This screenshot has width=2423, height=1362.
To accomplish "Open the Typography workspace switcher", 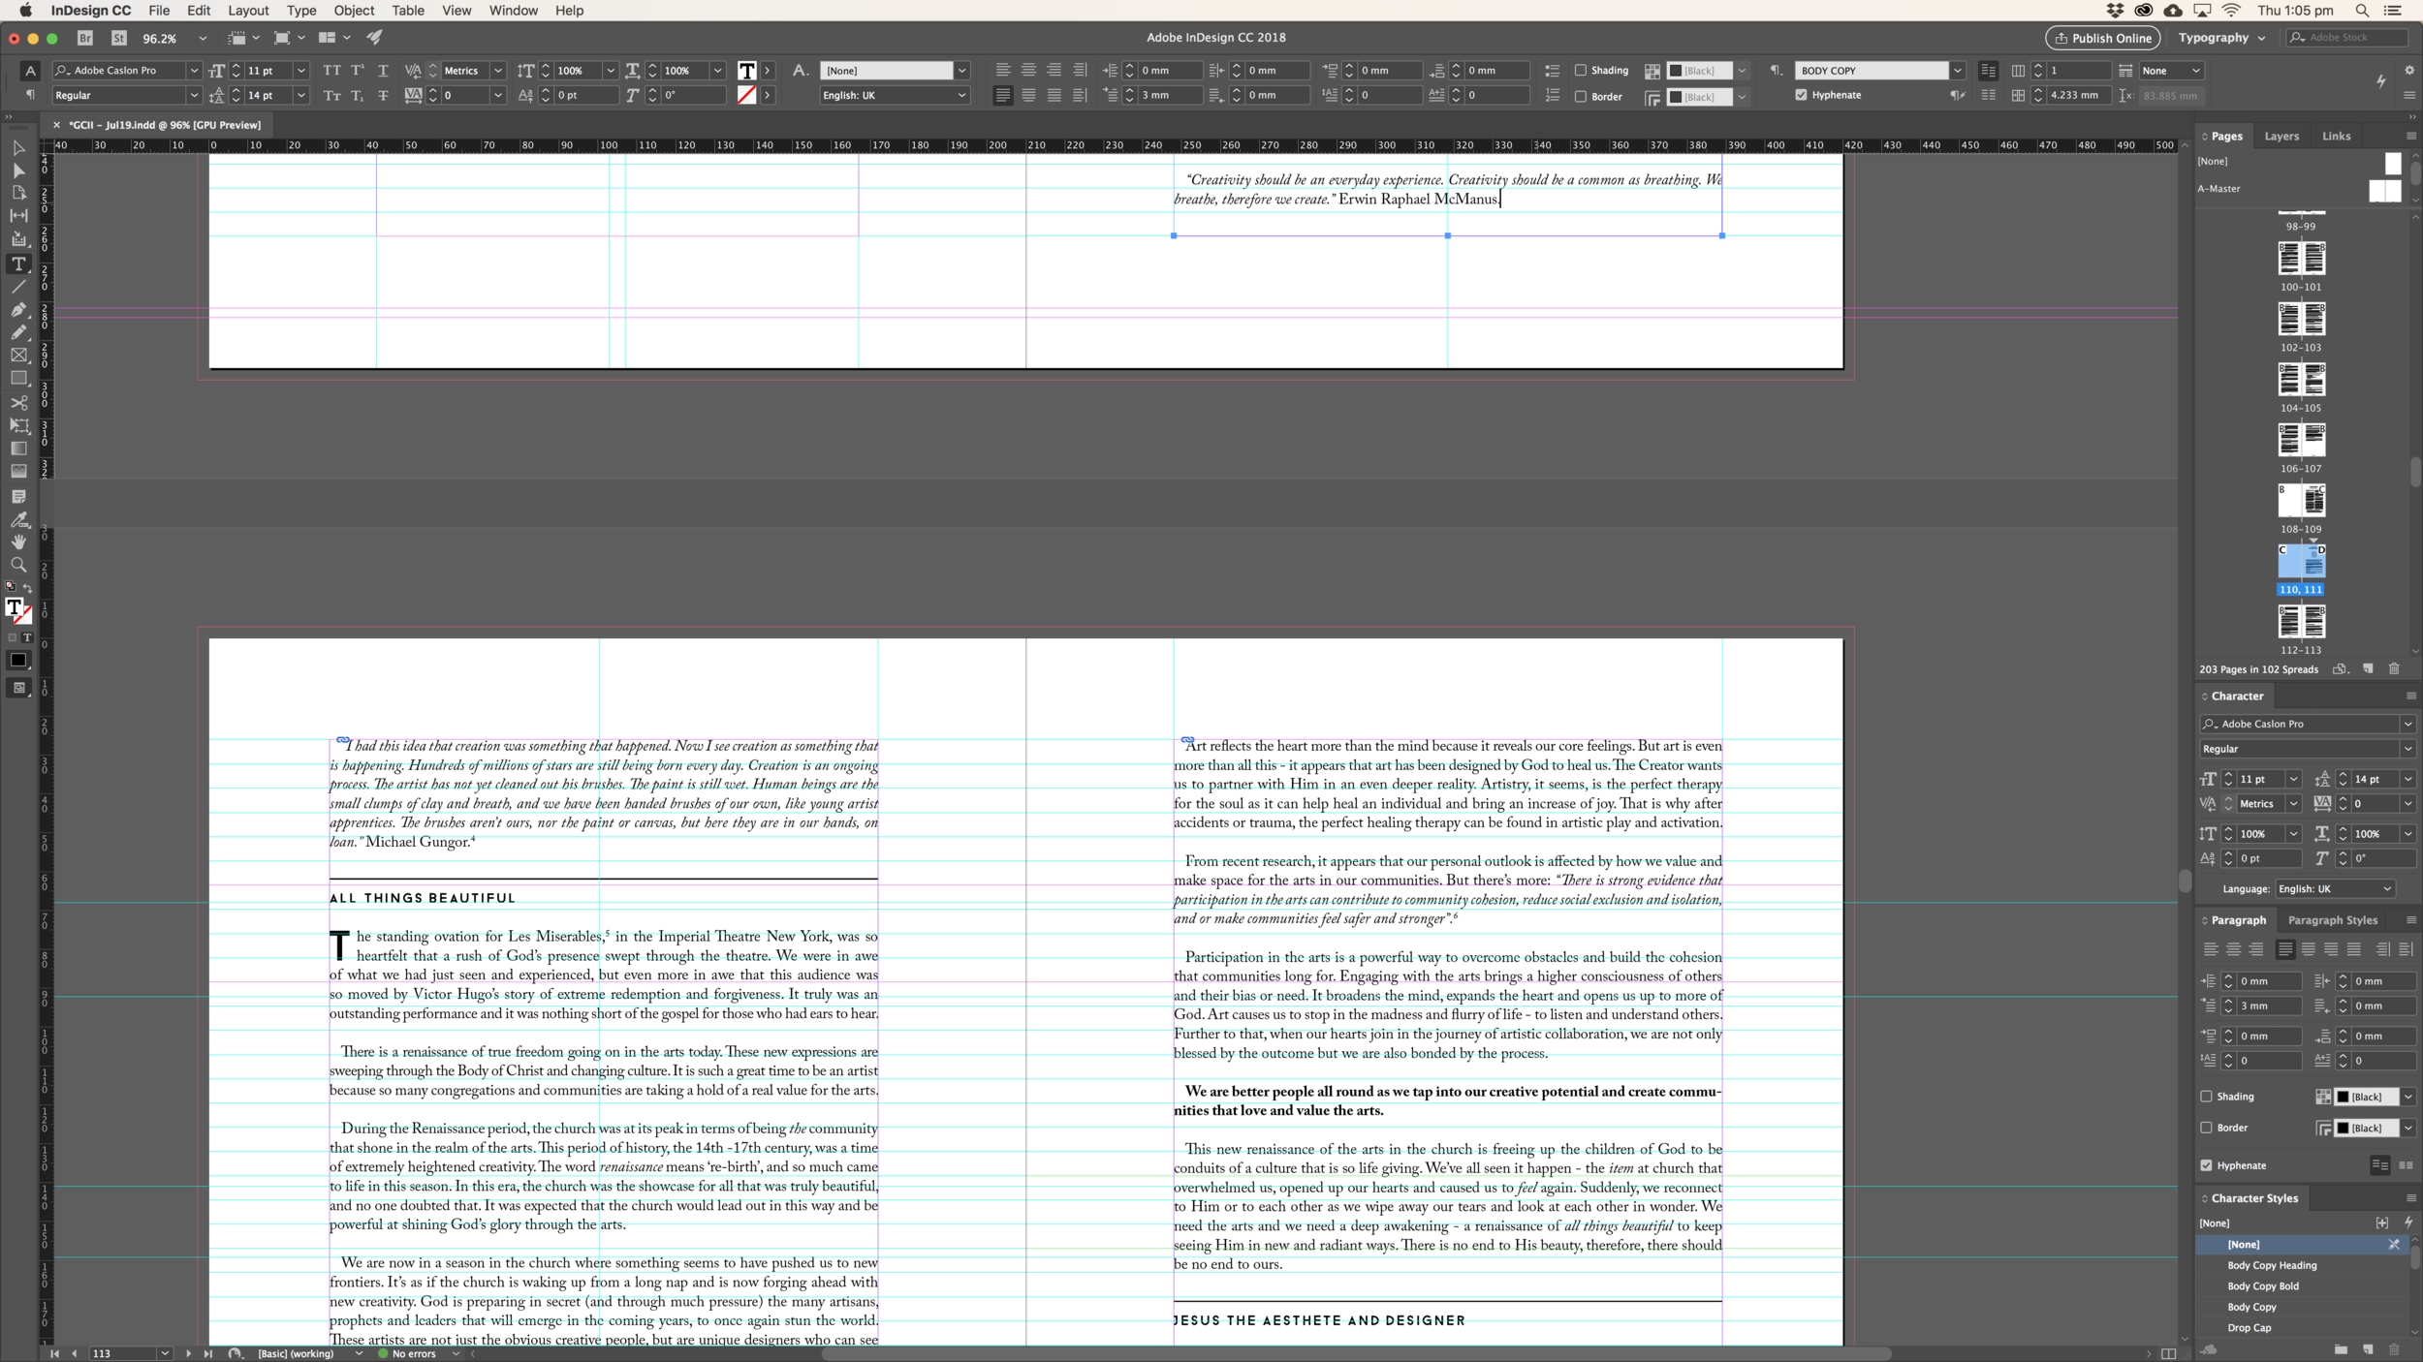I will (x=2221, y=37).
